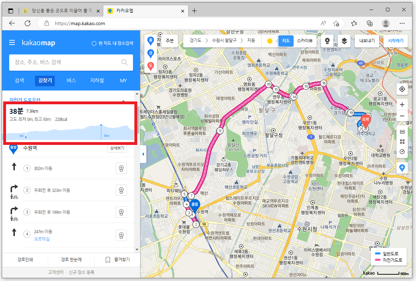Open browser collections icon
This screenshot has height=281, width=417.
coord(370,23)
